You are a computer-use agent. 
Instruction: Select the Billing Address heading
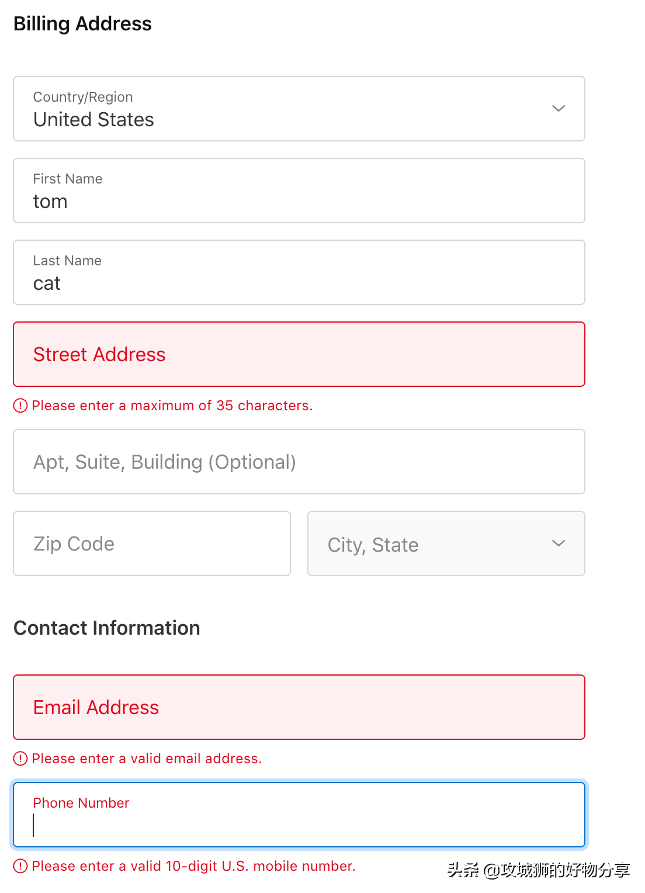pos(83,23)
